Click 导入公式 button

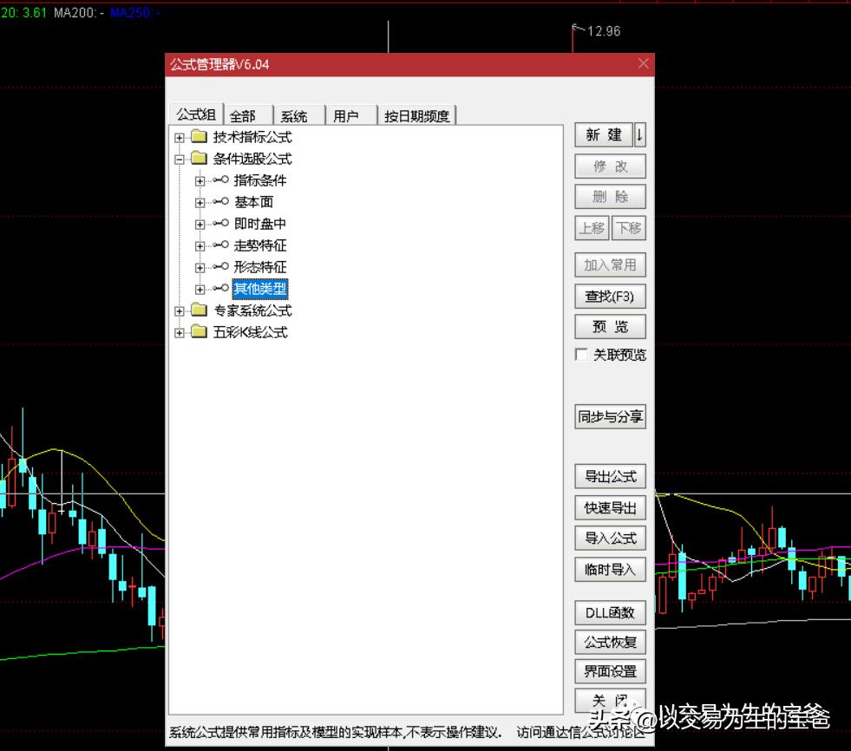click(610, 539)
